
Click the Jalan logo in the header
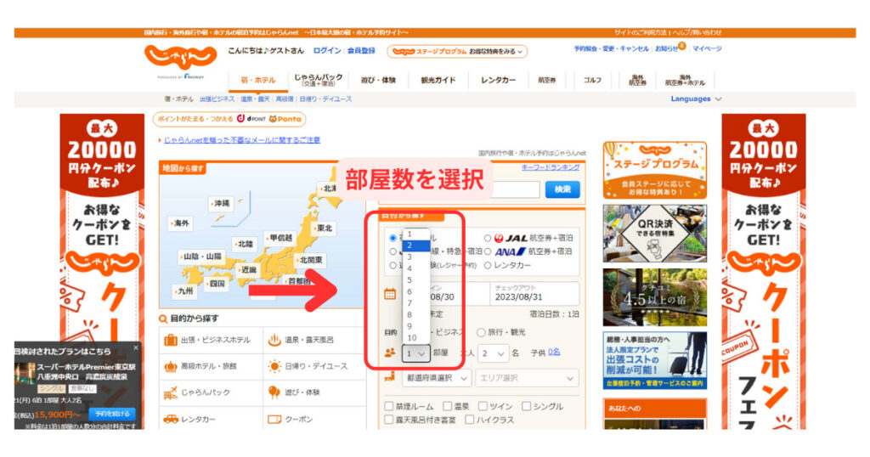[180, 57]
